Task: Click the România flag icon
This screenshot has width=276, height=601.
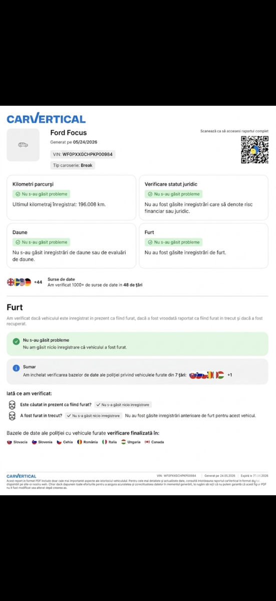Action: 79,442
